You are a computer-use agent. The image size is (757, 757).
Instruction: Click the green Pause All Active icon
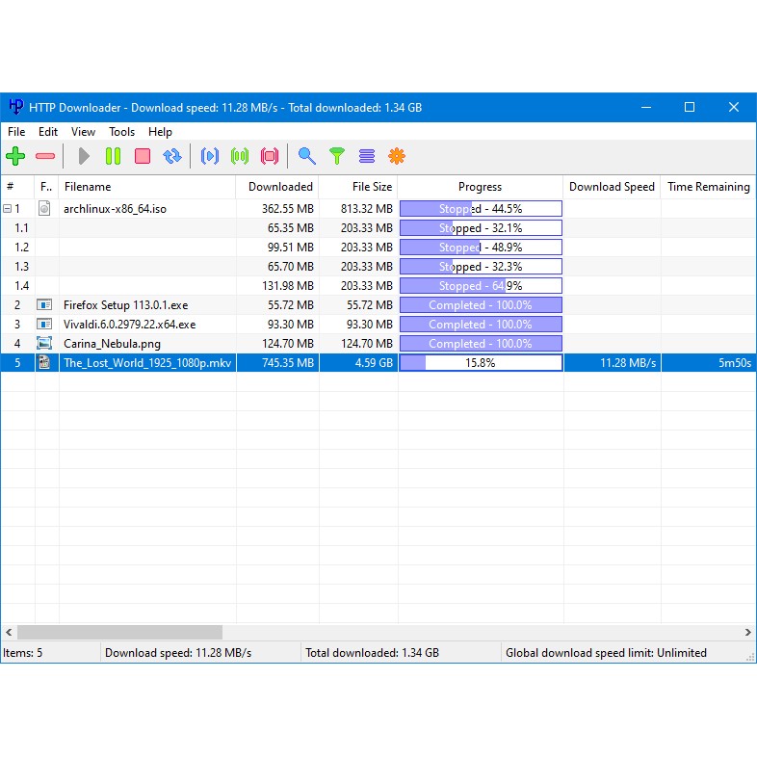[240, 156]
